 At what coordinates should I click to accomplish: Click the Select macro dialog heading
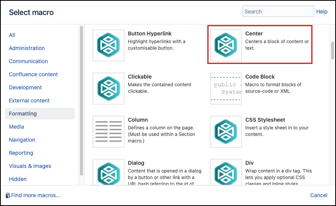[x=31, y=12]
